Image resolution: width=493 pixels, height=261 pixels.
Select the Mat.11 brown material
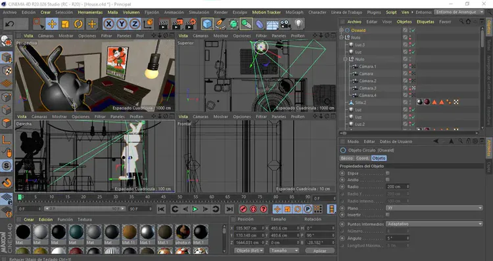click(x=129, y=232)
